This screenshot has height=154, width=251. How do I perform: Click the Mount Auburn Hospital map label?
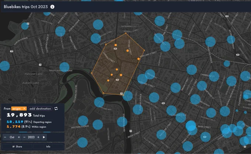[61, 70]
